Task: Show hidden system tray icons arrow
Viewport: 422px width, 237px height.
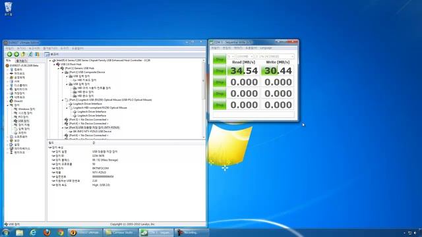Action: 404,233
